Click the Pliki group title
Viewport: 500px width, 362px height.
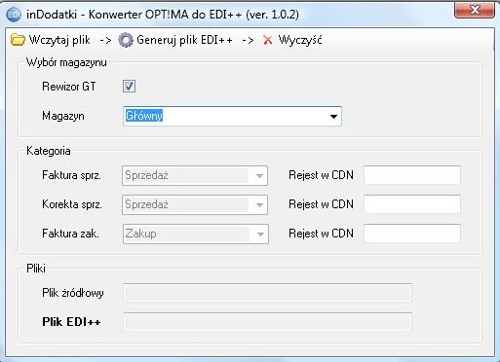[x=36, y=269]
